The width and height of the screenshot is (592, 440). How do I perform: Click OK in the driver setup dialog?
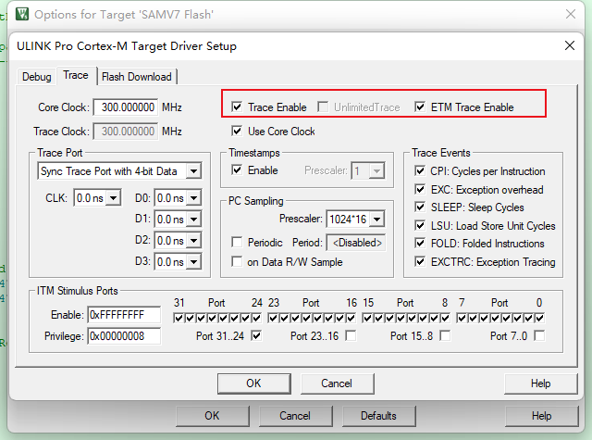click(x=253, y=383)
